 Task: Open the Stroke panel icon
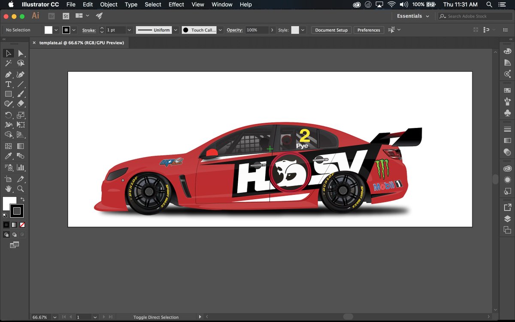click(507, 129)
